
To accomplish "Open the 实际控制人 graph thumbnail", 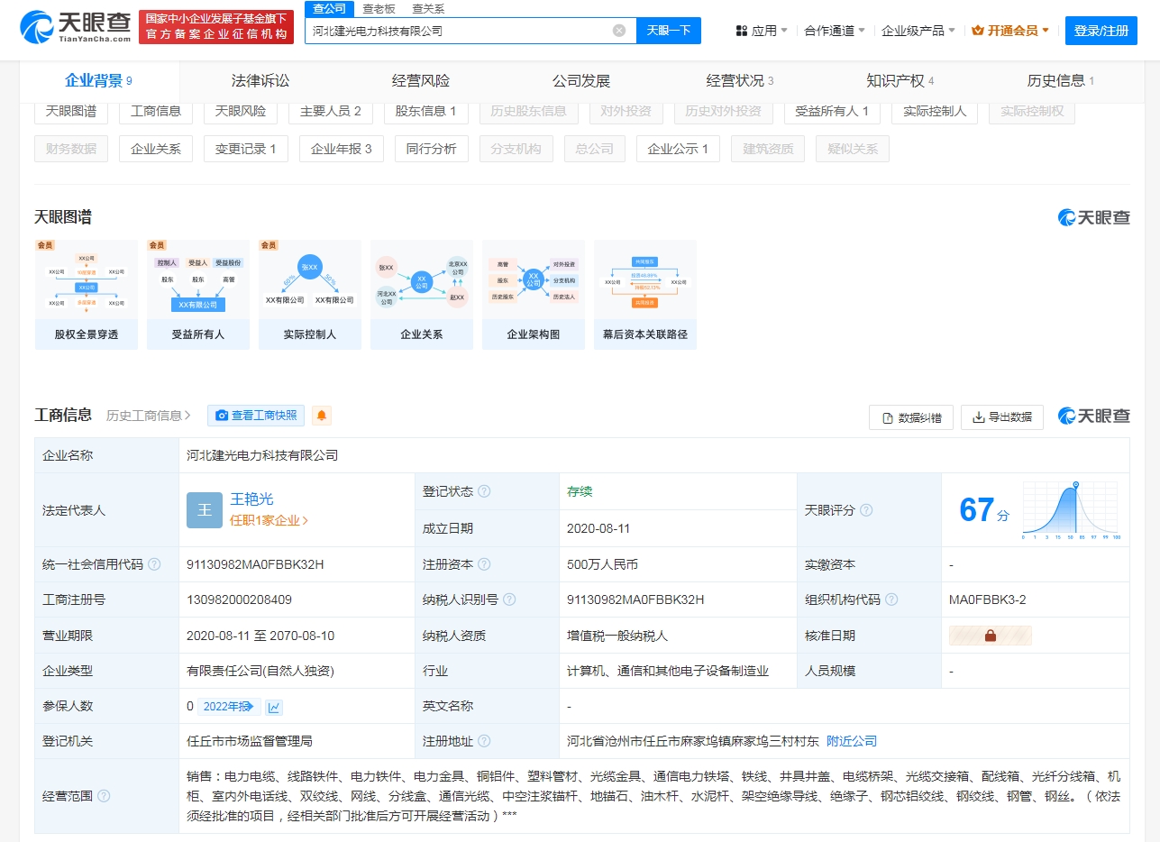I will pyautogui.click(x=310, y=295).
